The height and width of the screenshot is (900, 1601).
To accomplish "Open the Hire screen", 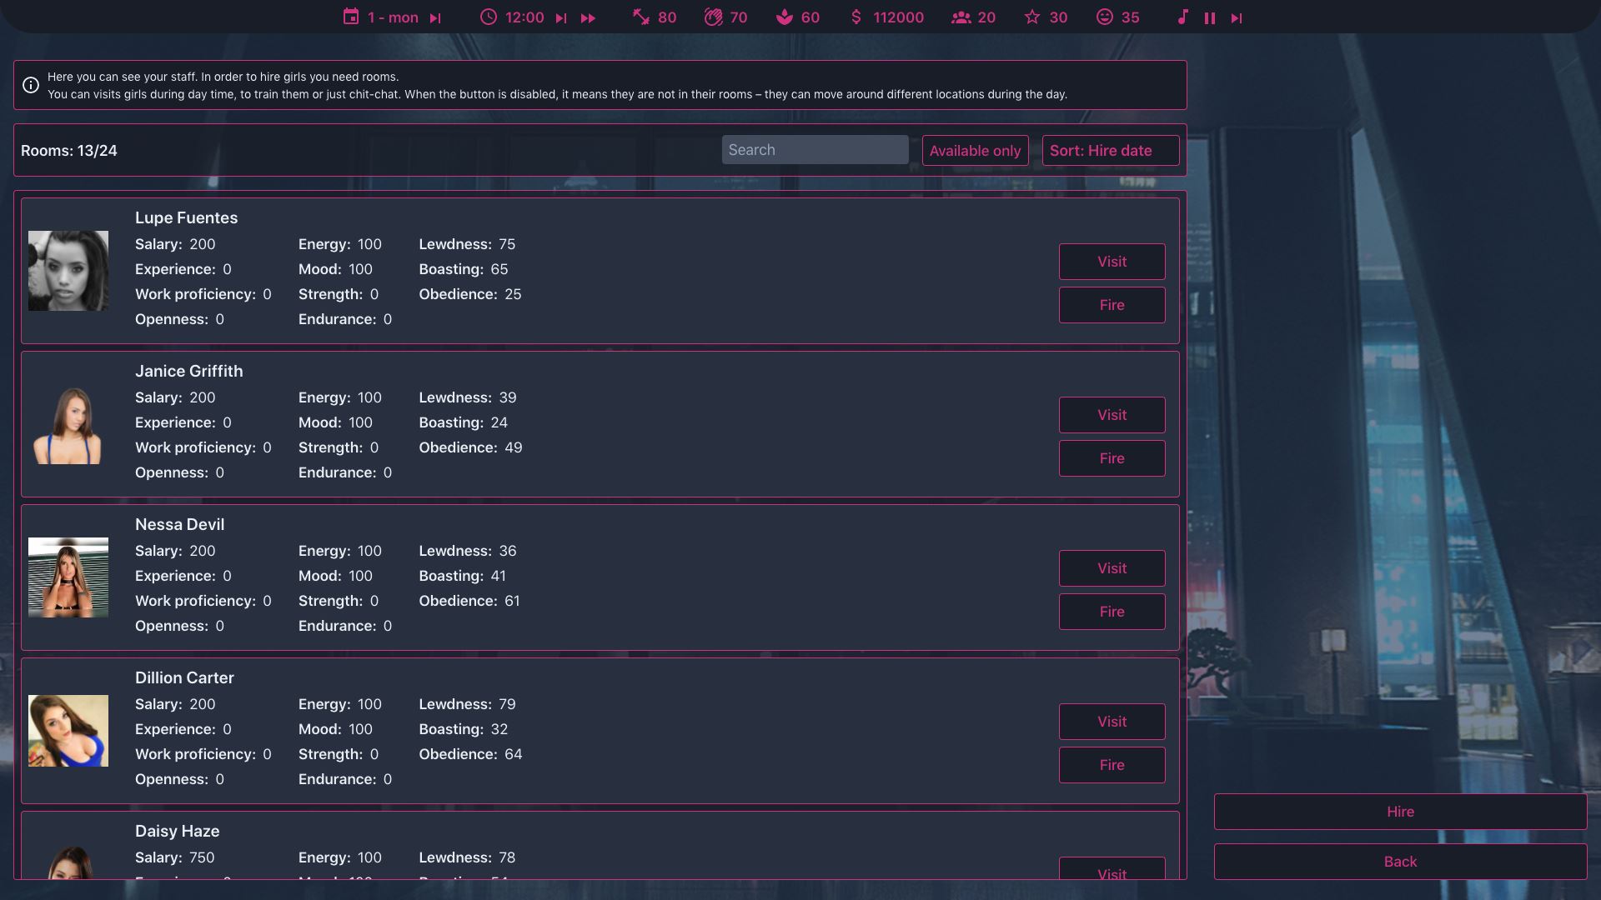I will [x=1400, y=812].
